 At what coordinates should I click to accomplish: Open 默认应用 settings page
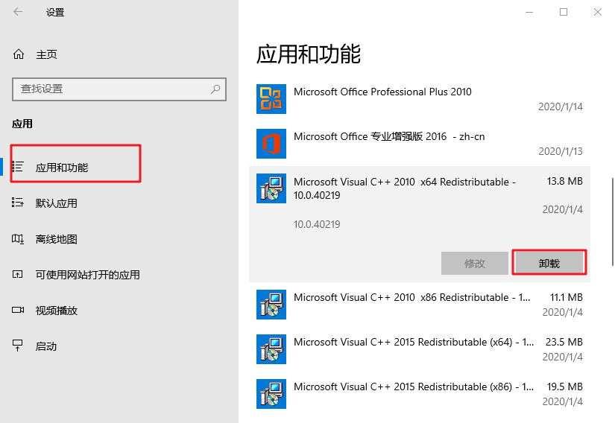[57, 203]
